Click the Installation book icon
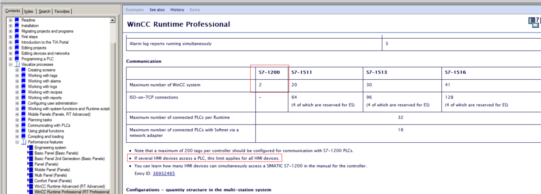The image size is (541, 194). [17, 26]
